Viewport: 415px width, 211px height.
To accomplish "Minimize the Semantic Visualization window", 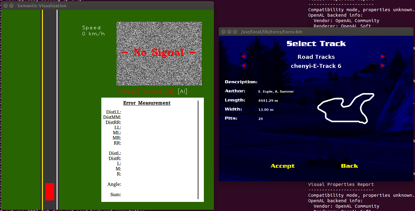I will pos(11,6).
